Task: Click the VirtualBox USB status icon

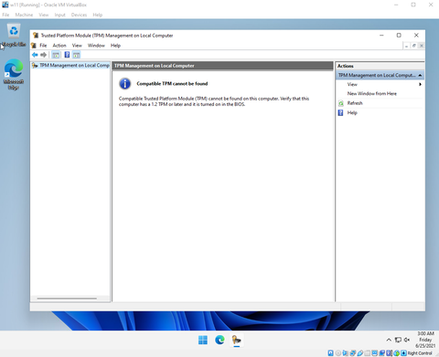Action: [x=360, y=353]
